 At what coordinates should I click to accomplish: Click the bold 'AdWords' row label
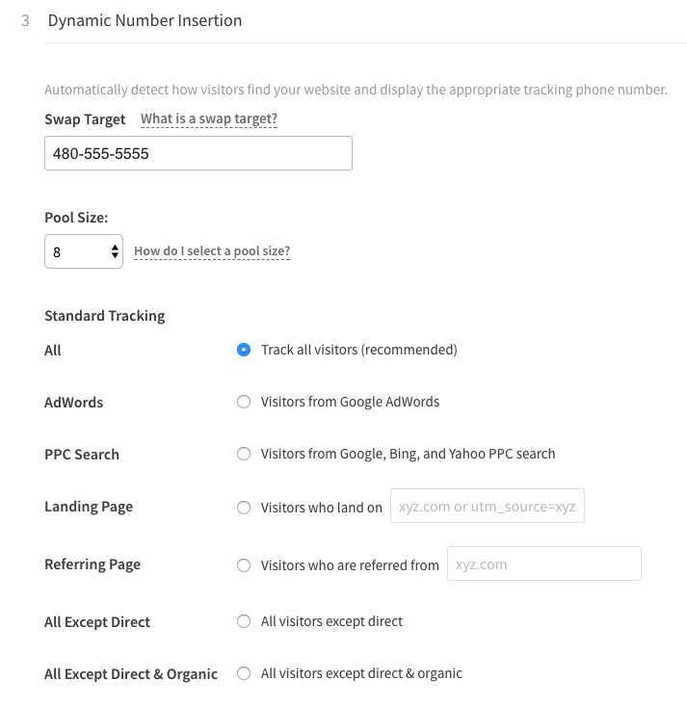point(74,402)
